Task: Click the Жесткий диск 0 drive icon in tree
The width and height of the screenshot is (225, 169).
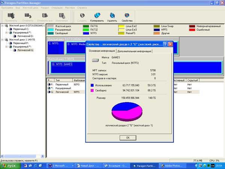Action: click(x=6, y=26)
